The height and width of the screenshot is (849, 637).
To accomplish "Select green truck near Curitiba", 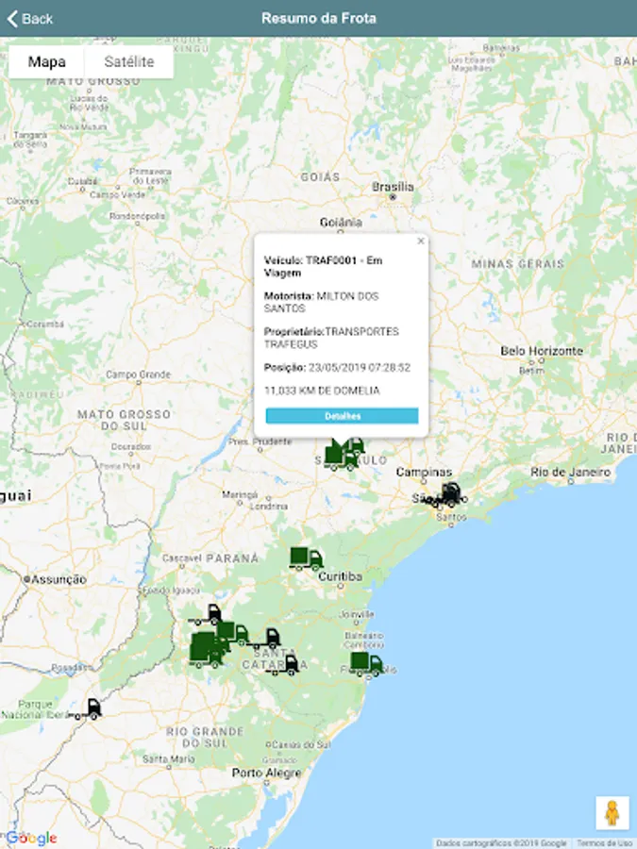I will 306,558.
